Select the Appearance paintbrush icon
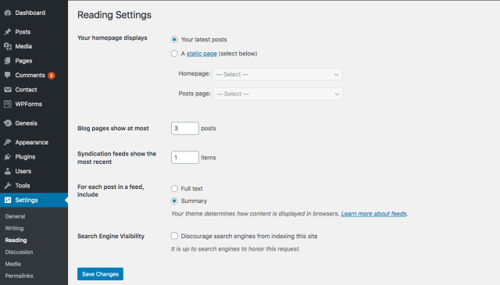This screenshot has width=500, height=285. tap(8, 142)
